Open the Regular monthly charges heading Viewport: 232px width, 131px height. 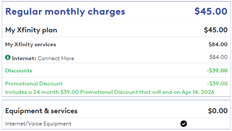[65, 12]
